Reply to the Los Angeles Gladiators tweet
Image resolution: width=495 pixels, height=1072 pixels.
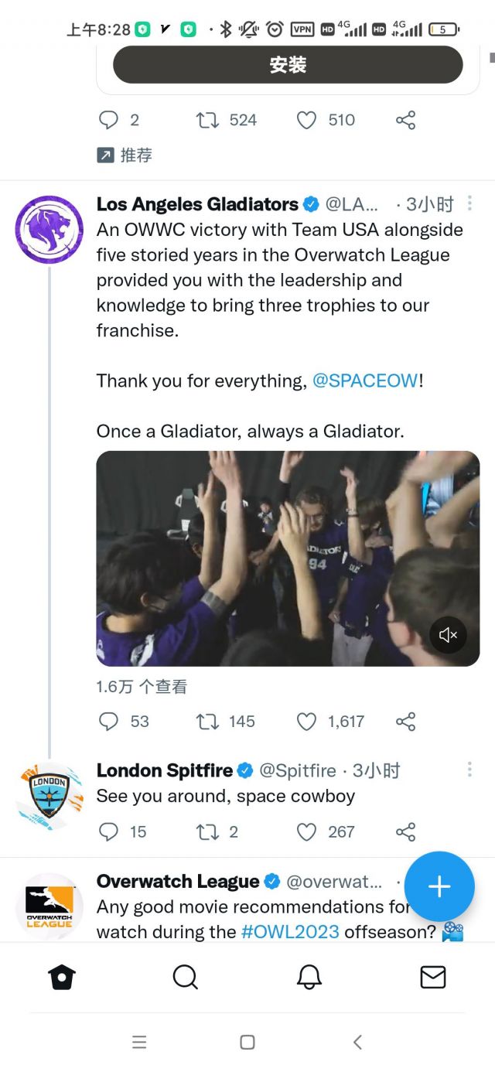(108, 722)
